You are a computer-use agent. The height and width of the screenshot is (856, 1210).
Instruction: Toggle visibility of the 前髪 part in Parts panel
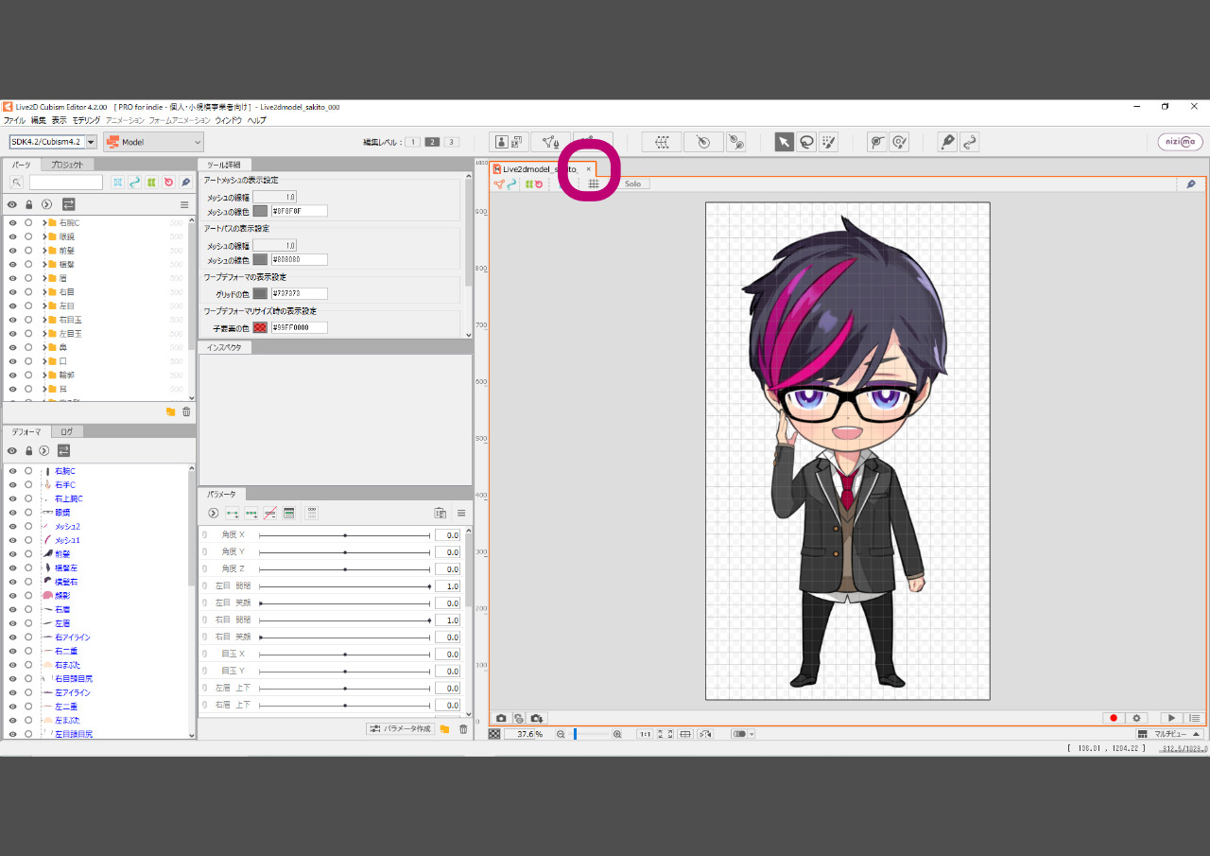[13, 251]
